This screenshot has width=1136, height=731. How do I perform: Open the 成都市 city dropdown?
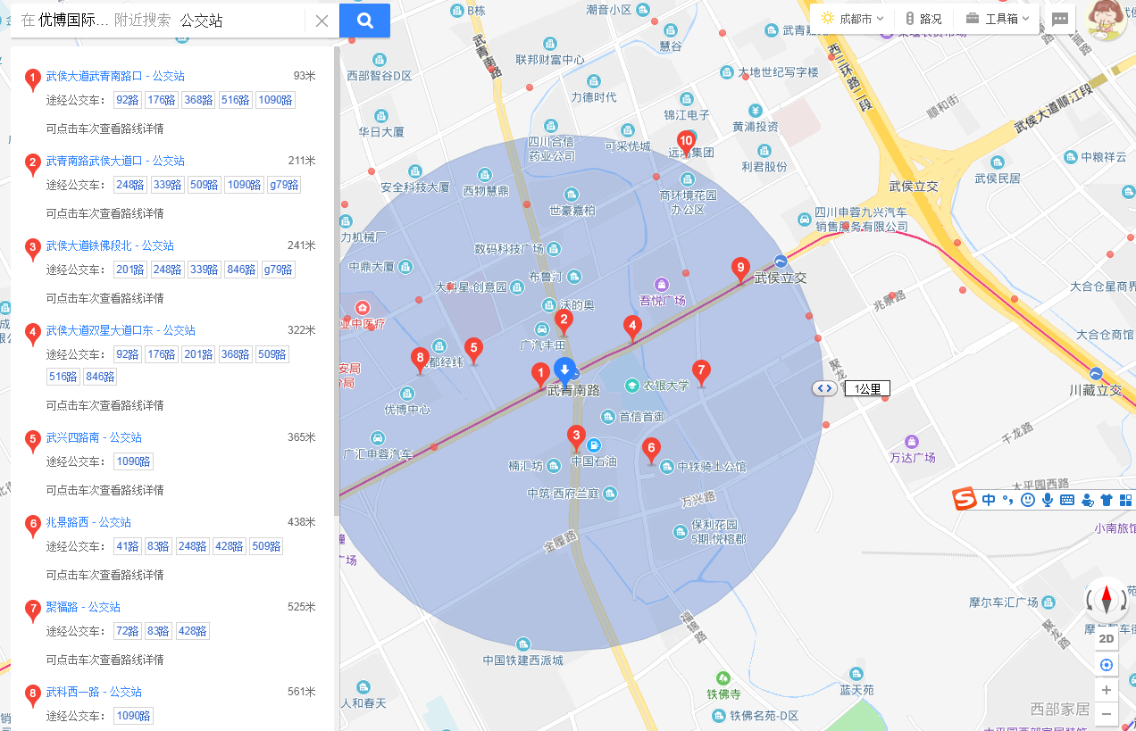coord(852,19)
